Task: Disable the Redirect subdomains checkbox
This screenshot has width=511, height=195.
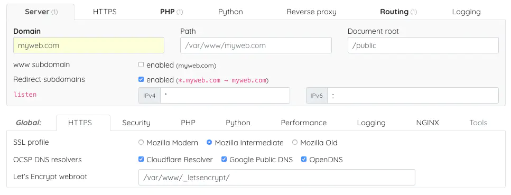Action: pyautogui.click(x=141, y=79)
